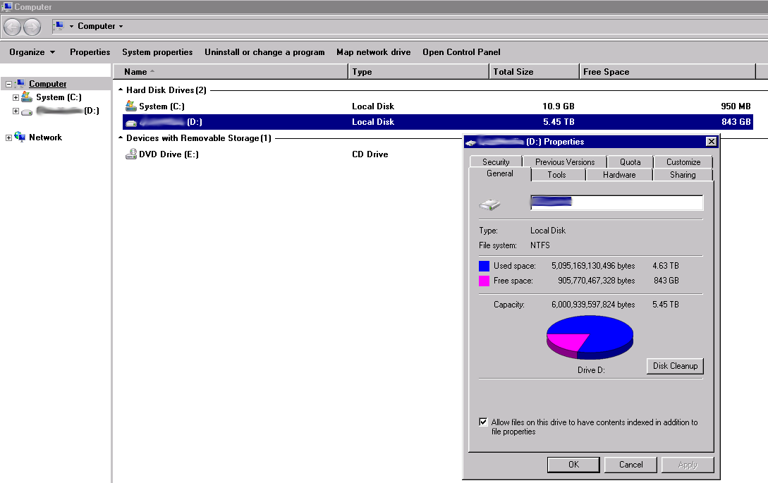
Task: Click the drive icon in the General tab
Action: [x=489, y=204]
